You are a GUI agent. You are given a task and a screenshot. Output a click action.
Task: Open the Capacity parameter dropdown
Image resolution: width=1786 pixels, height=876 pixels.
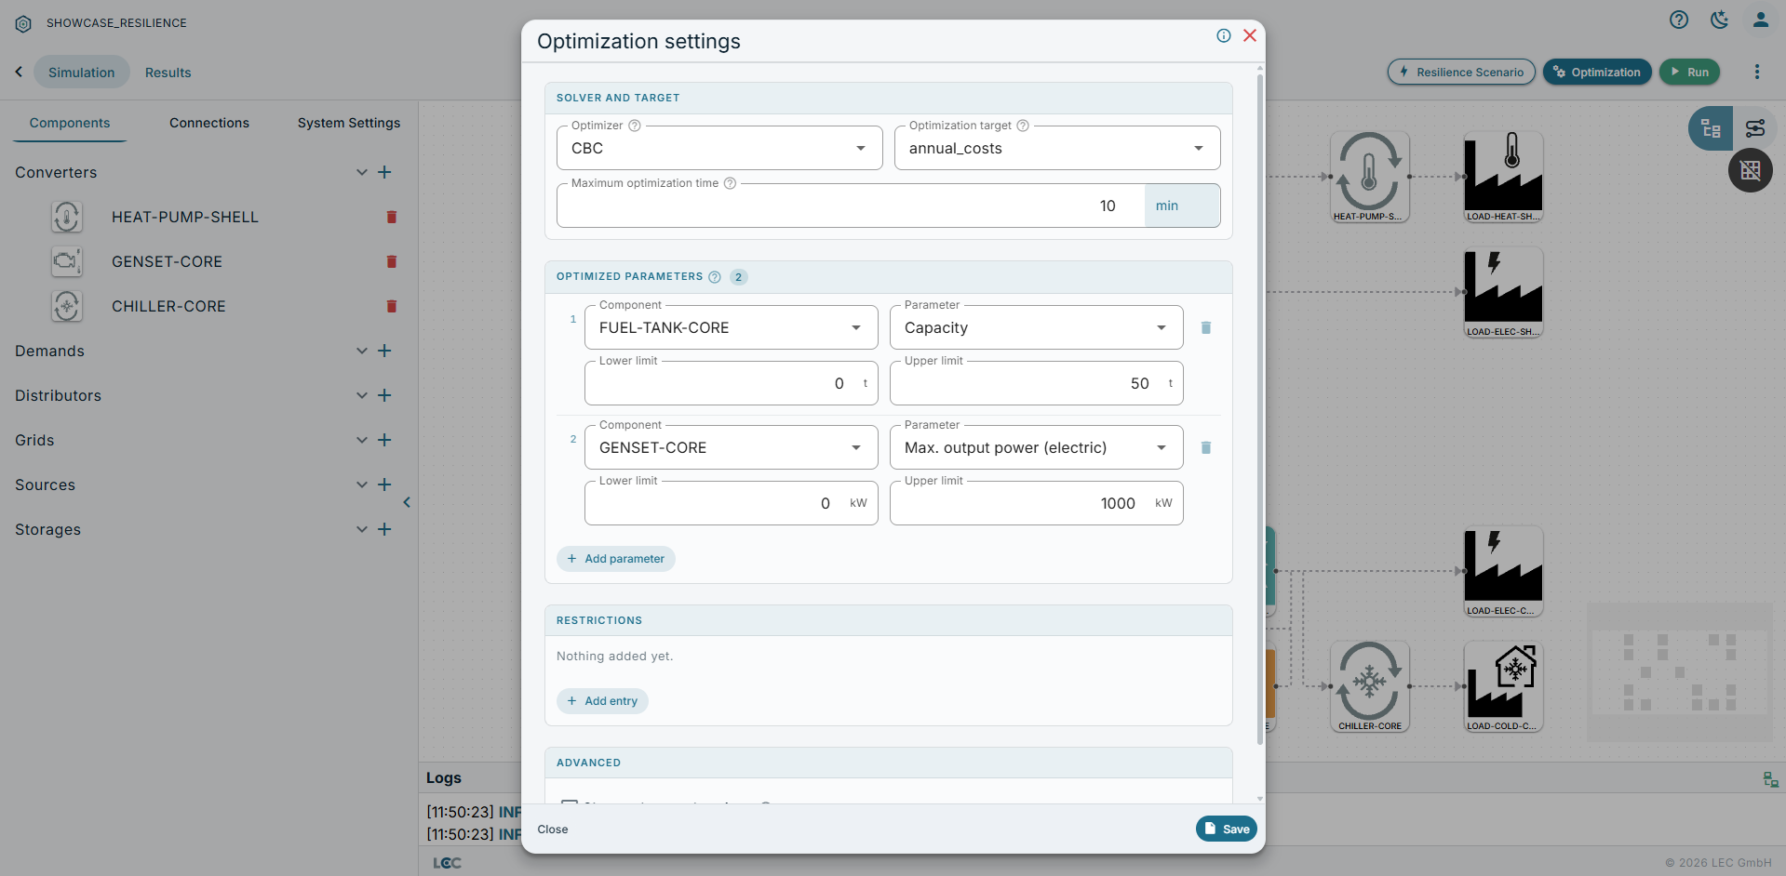[1037, 327]
